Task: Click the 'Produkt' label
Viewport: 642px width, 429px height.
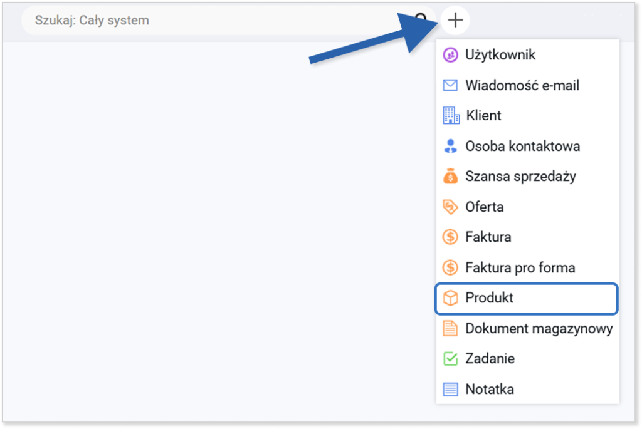Action: pos(489,297)
